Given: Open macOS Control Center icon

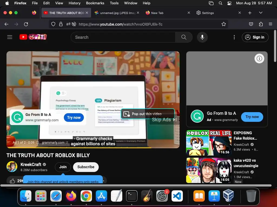Looking at the screenshot, I should pos(229,3).
